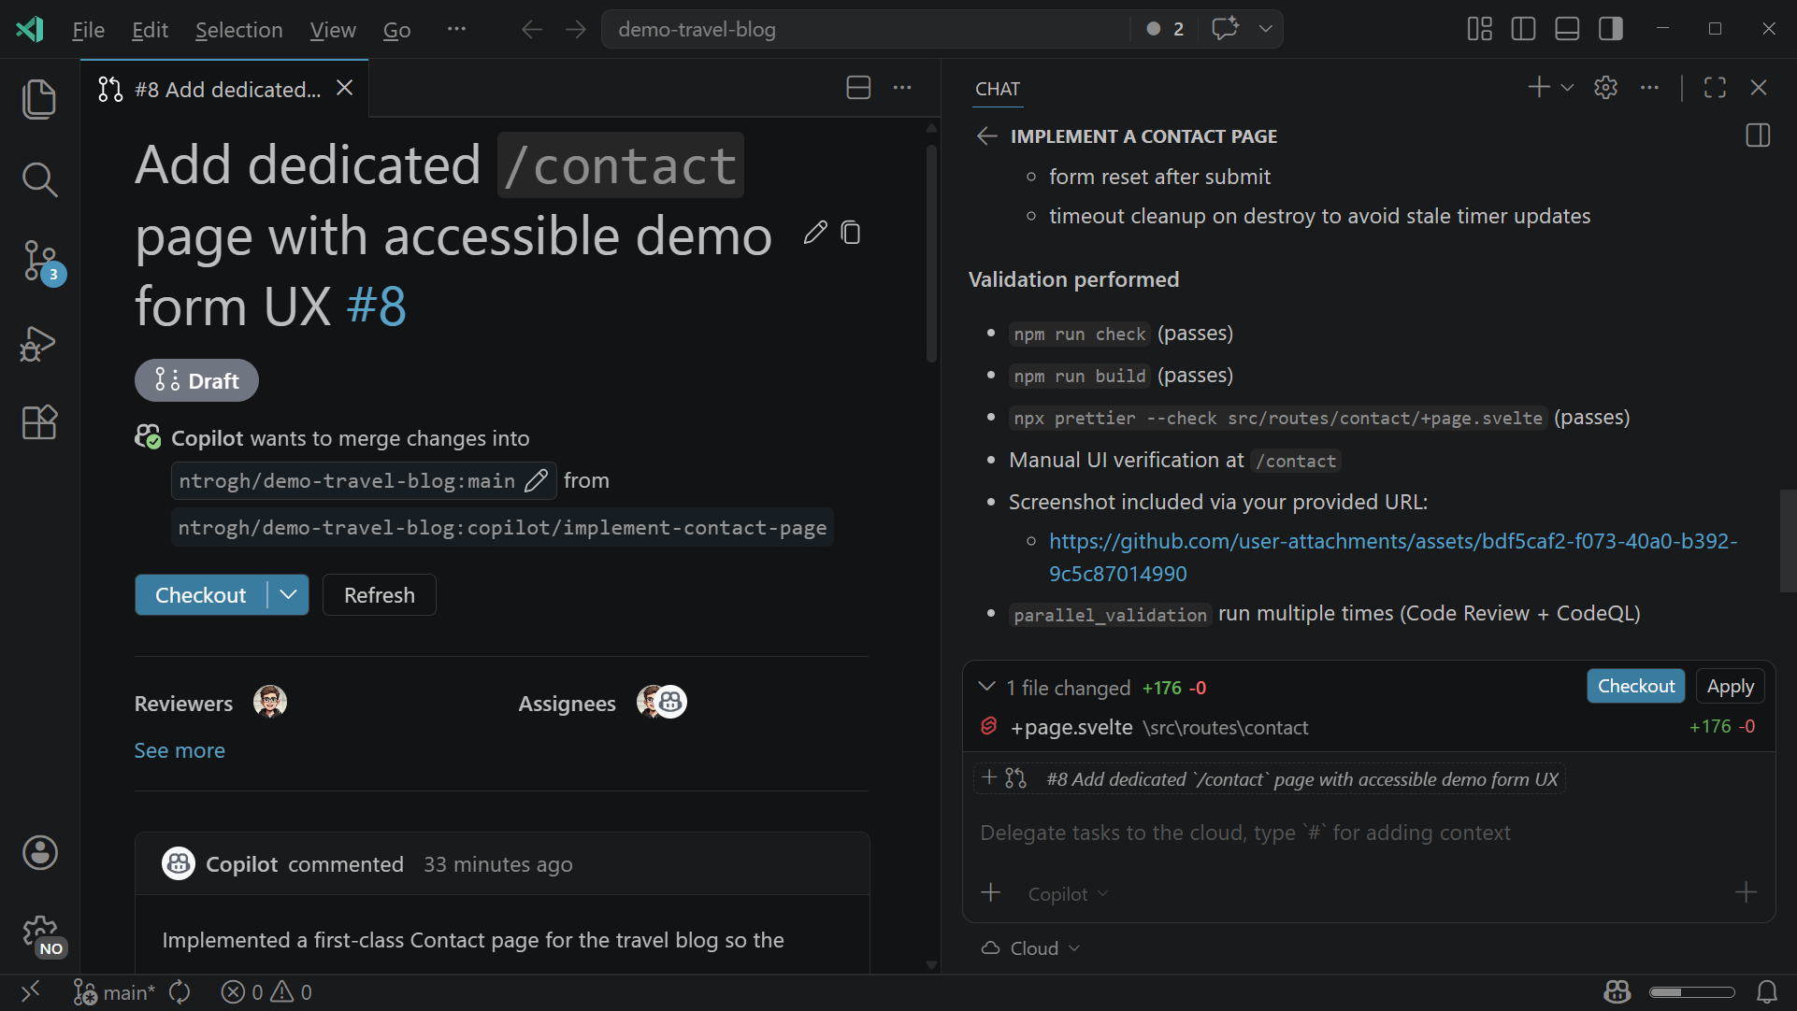Open the Search view in the activity bar
1797x1011 pixels.
39,179
